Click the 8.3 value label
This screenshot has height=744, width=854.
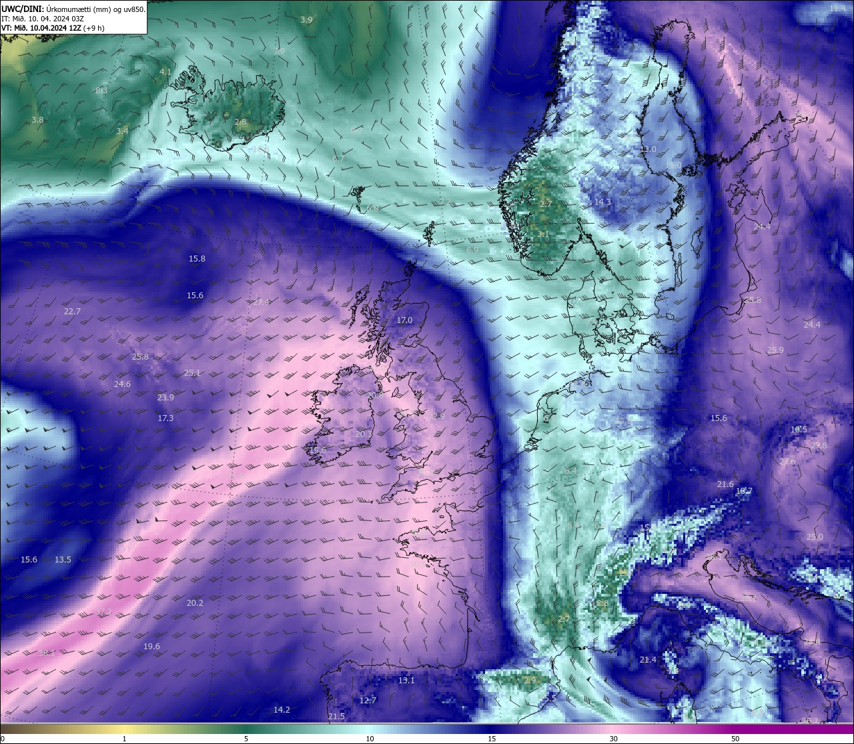pyautogui.click(x=101, y=91)
